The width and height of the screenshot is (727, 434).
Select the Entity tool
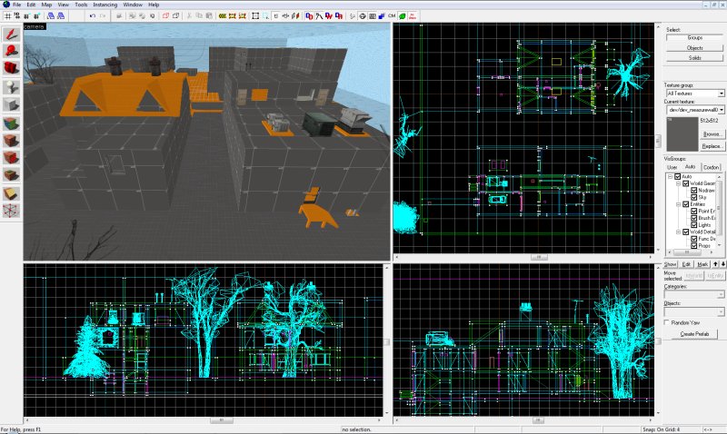point(11,86)
